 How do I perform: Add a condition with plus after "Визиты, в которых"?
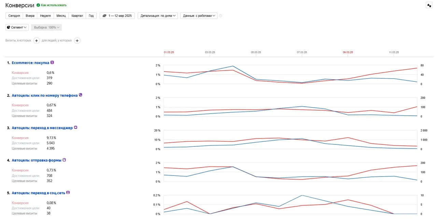point(37,41)
